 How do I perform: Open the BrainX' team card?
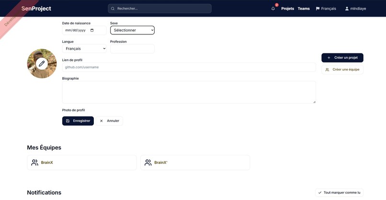(195, 162)
